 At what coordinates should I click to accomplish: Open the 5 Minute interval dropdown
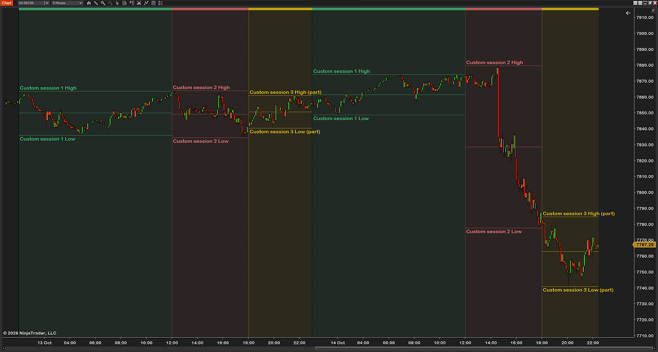[67, 3]
